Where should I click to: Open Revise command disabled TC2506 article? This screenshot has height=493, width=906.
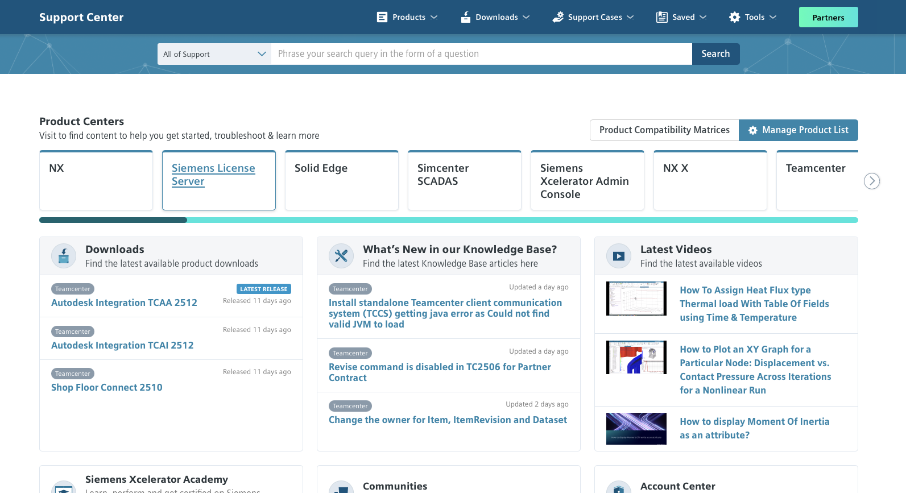440,372
